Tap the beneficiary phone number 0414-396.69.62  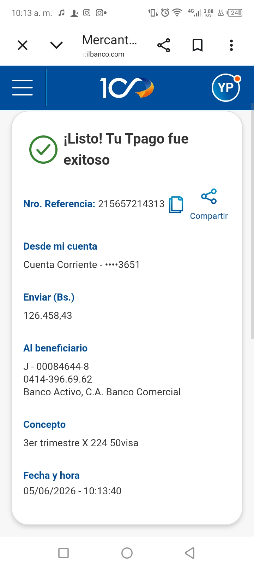coord(58,379)
